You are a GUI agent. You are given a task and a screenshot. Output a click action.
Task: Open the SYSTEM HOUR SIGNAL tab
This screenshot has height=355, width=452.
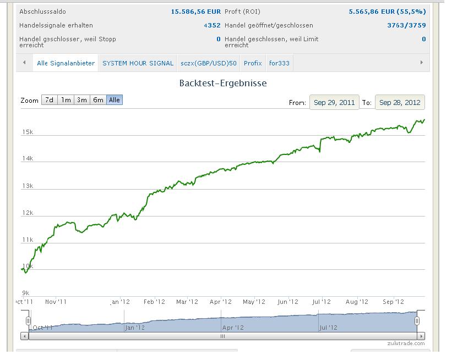(138, 63)
